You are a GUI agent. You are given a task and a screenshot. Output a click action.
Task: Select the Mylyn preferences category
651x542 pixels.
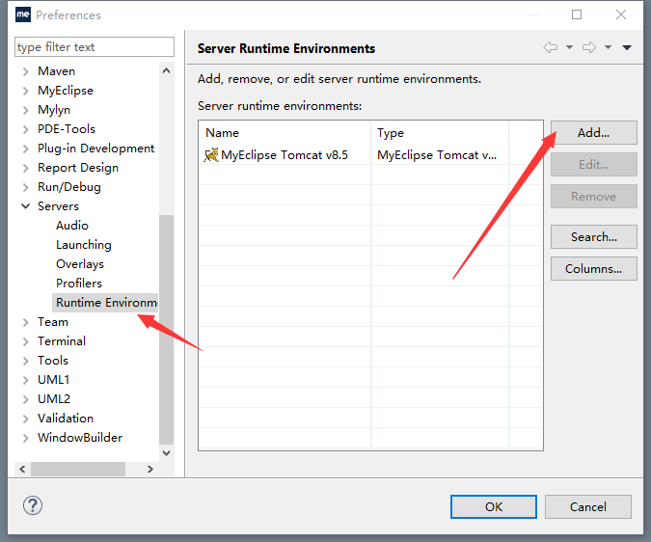click(54, 110)
